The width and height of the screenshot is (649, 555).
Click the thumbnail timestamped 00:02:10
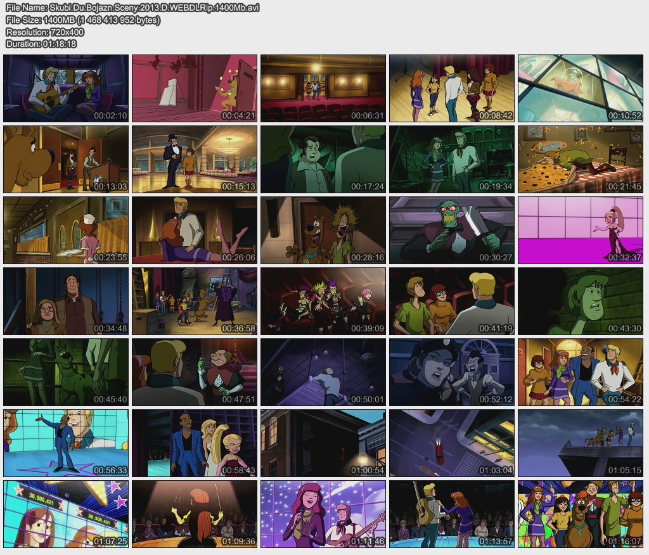(x=66, y=88)
